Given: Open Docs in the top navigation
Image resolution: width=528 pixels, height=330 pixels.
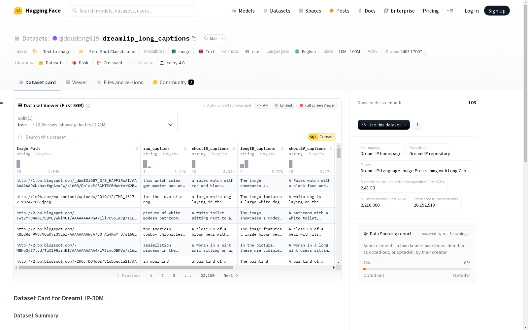Looking at the screenshot, I should point(367,11).
